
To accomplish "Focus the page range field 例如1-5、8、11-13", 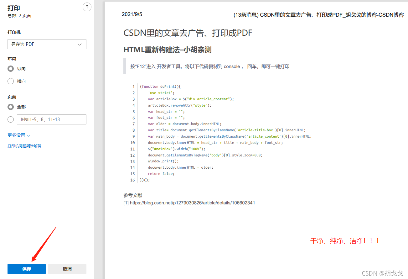I will [52, 119].
